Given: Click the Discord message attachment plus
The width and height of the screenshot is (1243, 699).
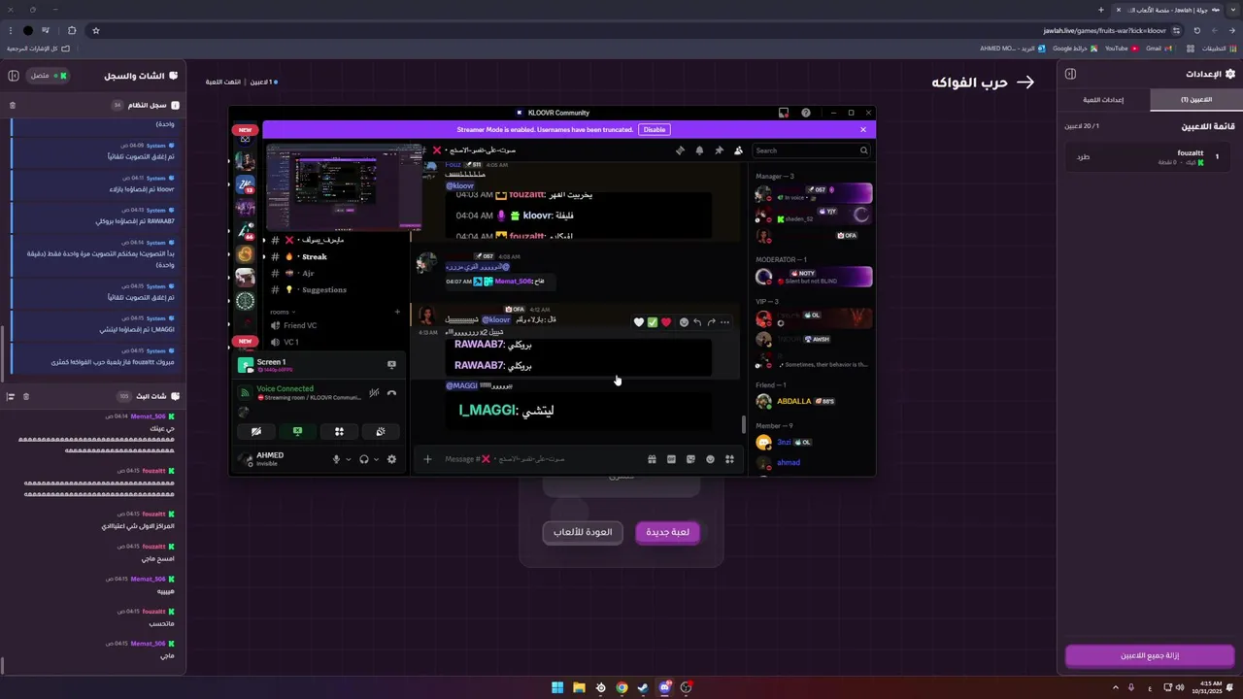Looking at the screenshot, I should click(427, 459).
